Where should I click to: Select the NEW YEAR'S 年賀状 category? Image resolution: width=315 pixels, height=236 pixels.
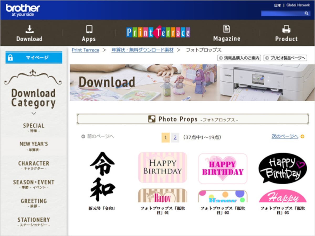pos(34,146)
